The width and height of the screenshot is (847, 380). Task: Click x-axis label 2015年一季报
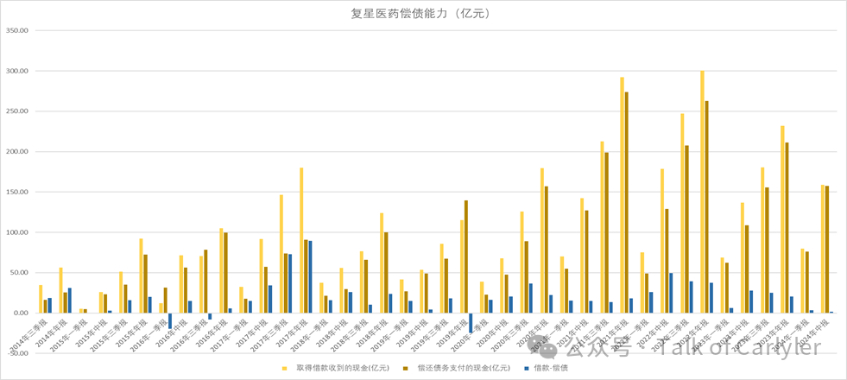click(68, 334)
